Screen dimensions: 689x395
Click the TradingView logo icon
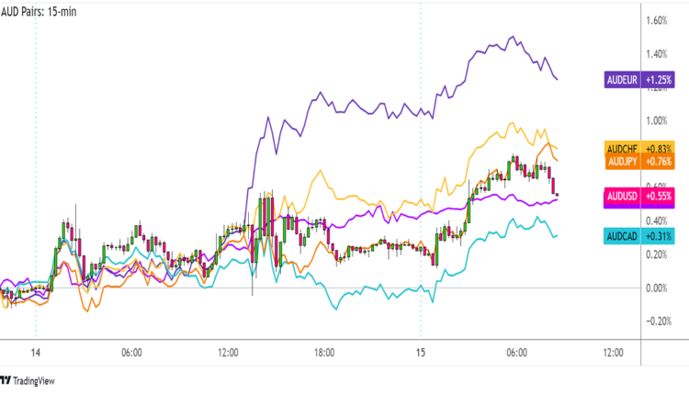coord(6,379)
